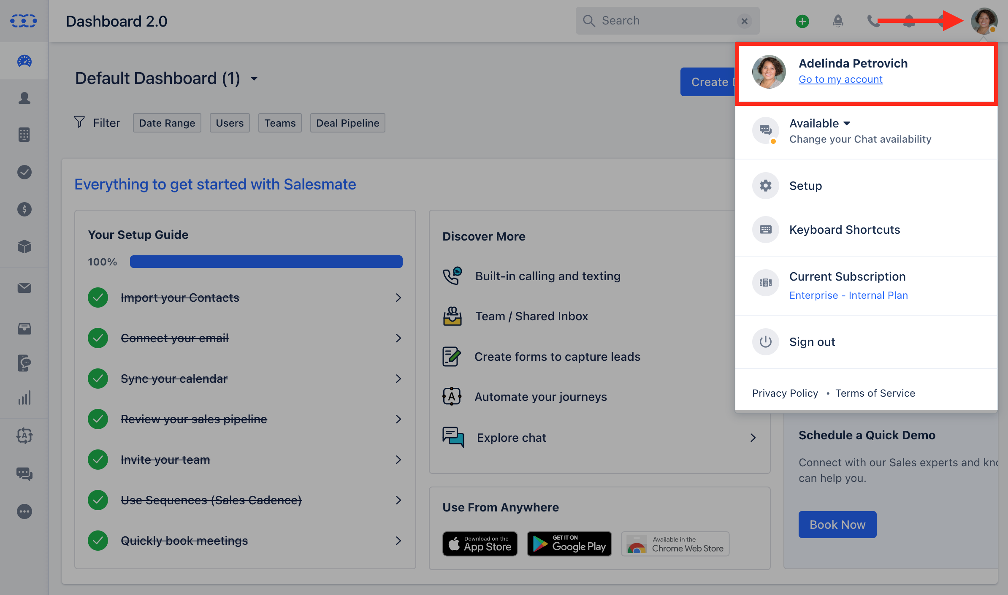Expand Connect your email chevron
The height and width of the screenshot is (595, 1008).
tap(398, 338)
